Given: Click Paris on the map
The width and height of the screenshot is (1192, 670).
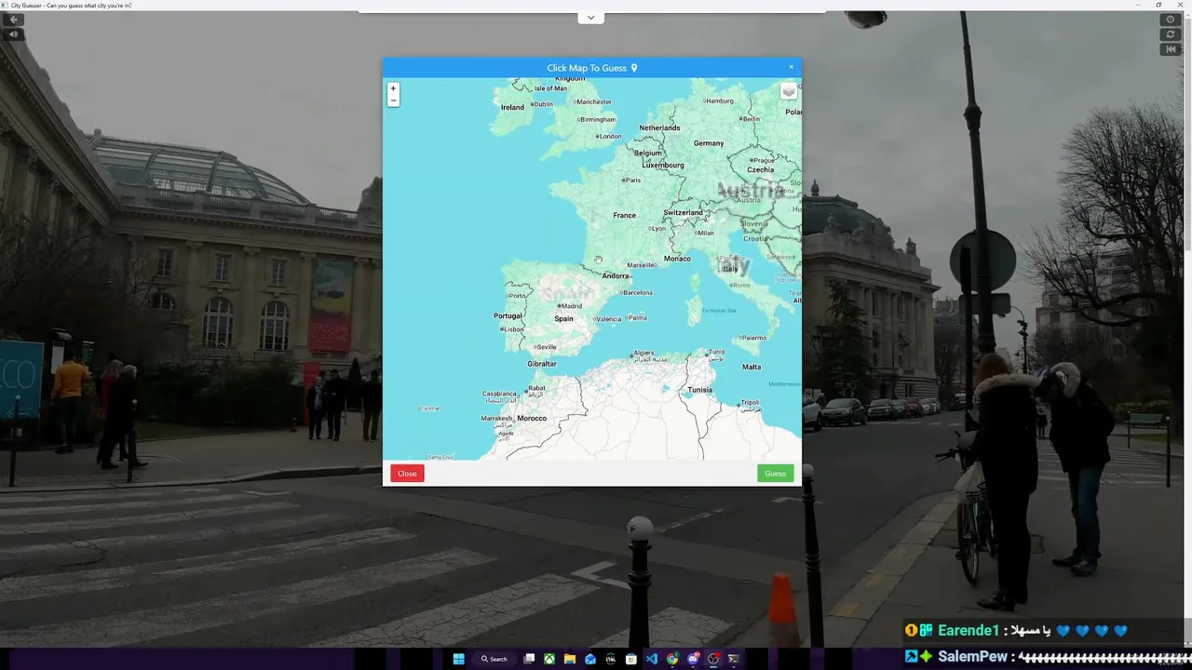Looking at the screenshot, I should (x=631, y=180).
